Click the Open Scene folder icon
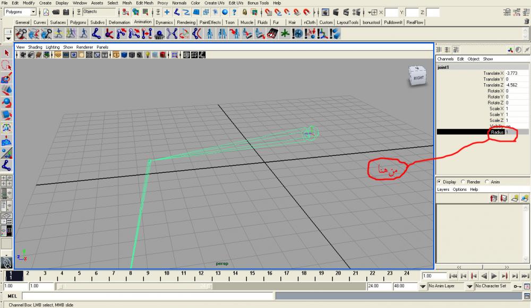531x308 pixels. tap(56, 12)
